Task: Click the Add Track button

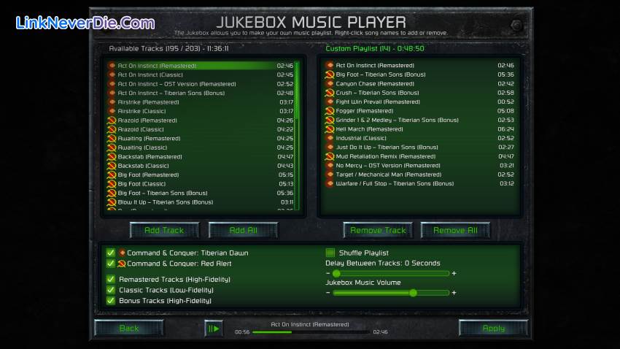Action: [164, 231]
